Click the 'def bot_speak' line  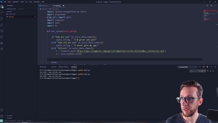point(62,31)
